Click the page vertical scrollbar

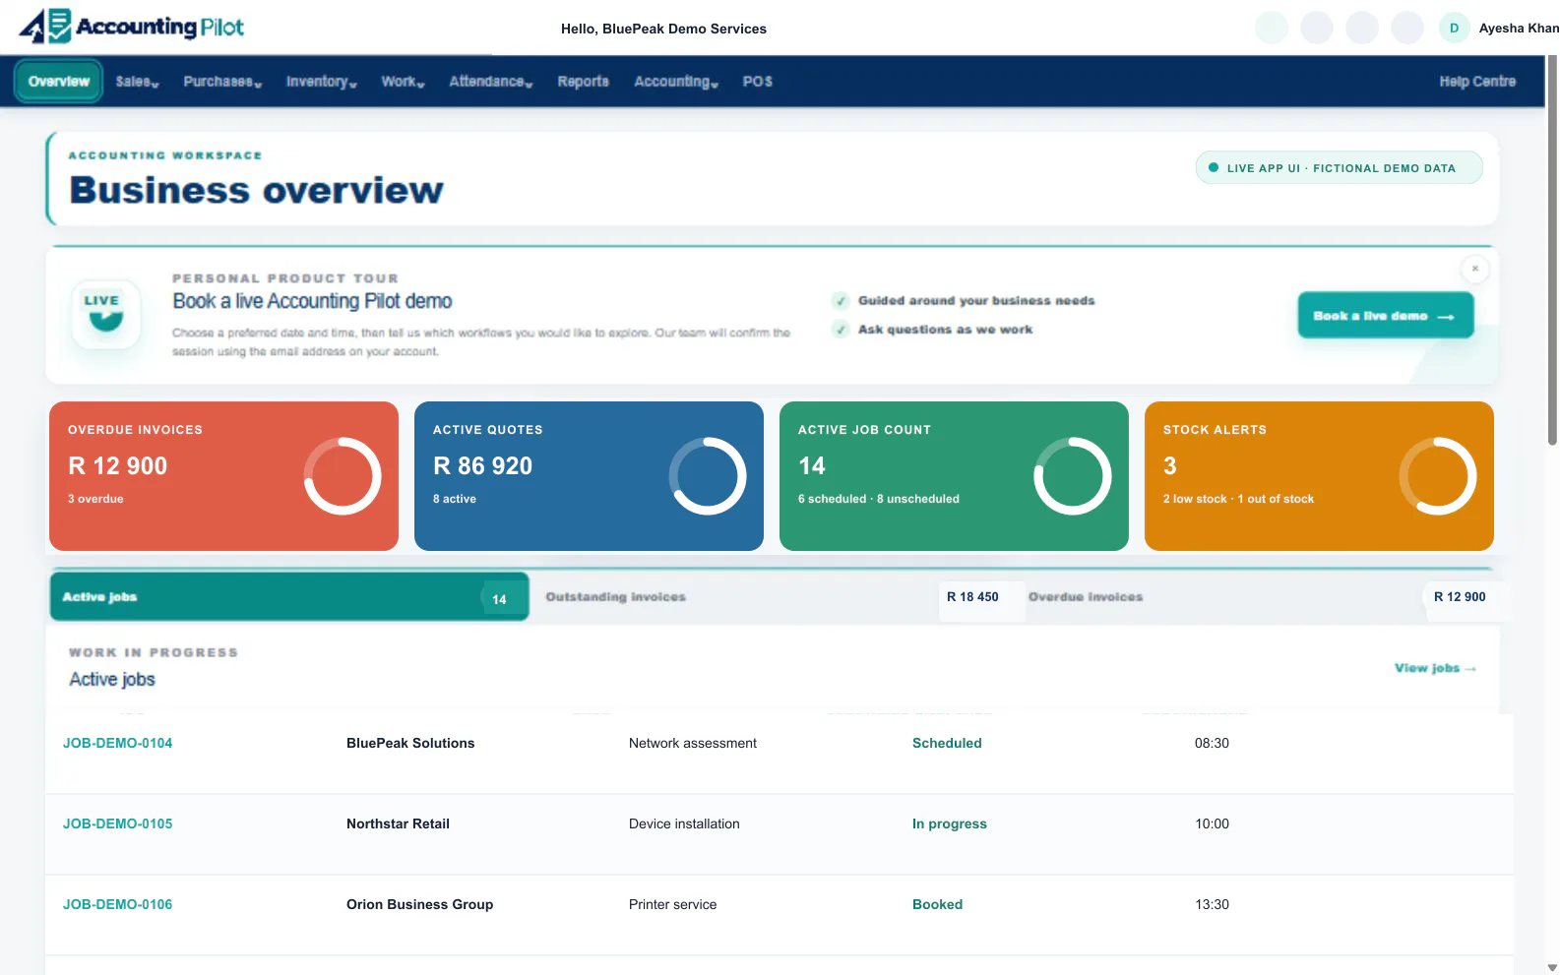(x=1552, y=251)
